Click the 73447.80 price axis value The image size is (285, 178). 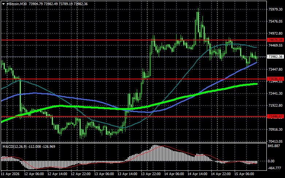coord(276,70)
